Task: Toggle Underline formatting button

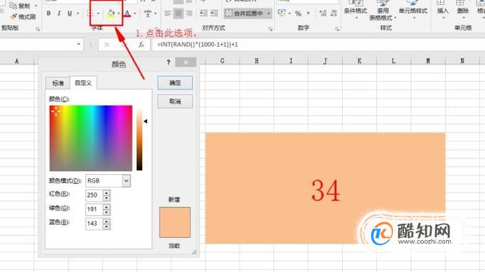Action: [x=70, y=13]
